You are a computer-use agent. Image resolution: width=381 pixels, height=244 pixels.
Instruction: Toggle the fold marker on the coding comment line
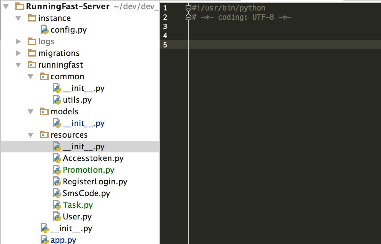point(188,18)
